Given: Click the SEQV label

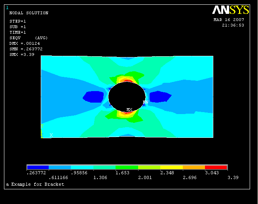Looking at the screenshot, I should point(15,38).
